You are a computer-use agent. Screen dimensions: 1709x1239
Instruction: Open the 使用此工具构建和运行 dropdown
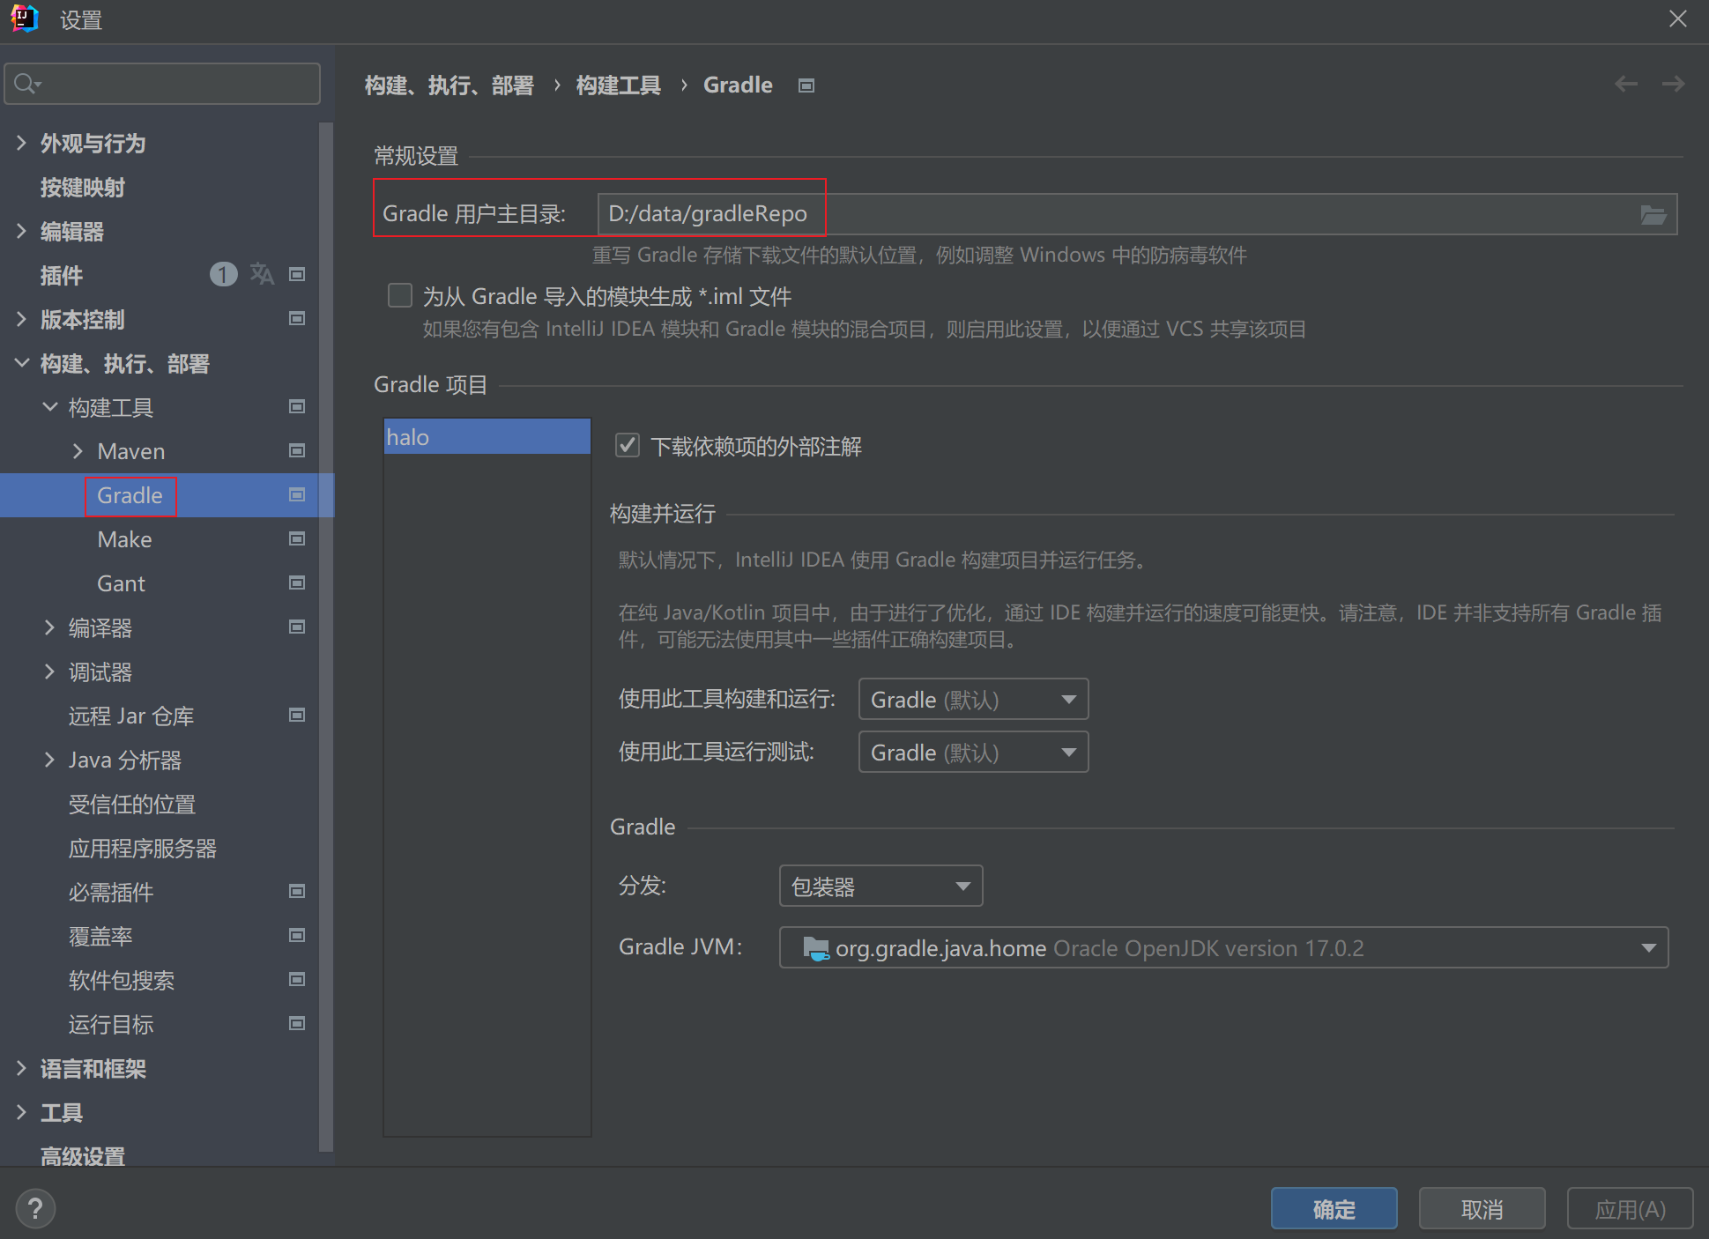point(973,699)
